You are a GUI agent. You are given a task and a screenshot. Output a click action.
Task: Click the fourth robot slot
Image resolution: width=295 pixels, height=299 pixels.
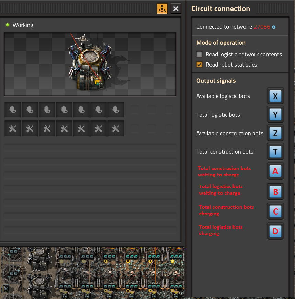coord(64,110)
